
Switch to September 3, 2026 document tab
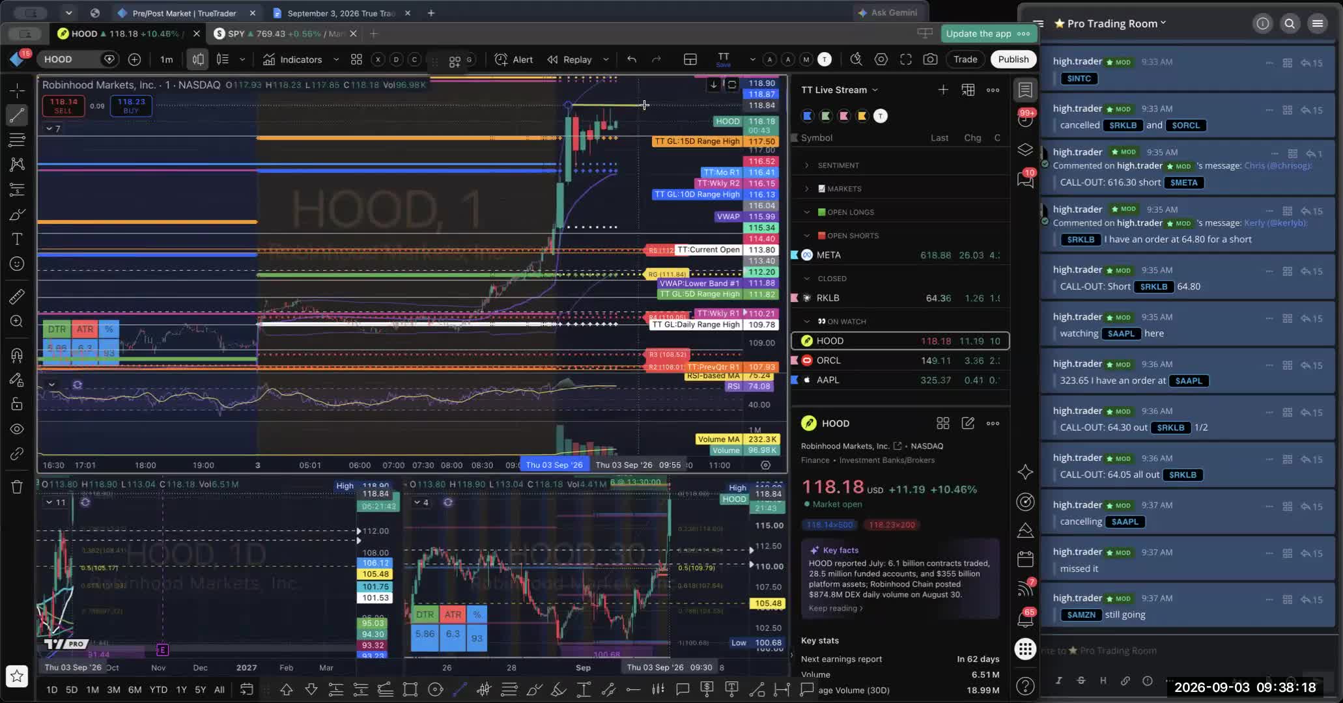click(341, 13)
